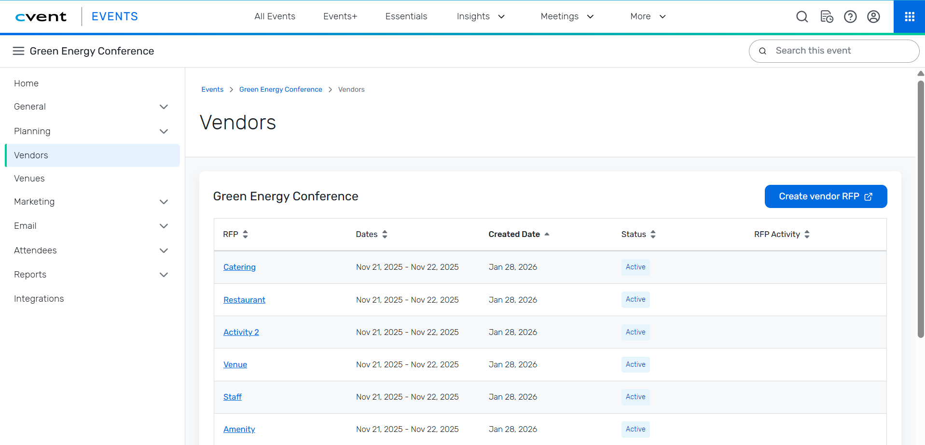Image resolution: width=925 pixels, height=445 pixels.
Task: Open the Insights dropdown menu
Action: 481,16
